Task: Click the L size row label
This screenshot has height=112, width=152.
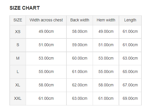Action: 18,72
